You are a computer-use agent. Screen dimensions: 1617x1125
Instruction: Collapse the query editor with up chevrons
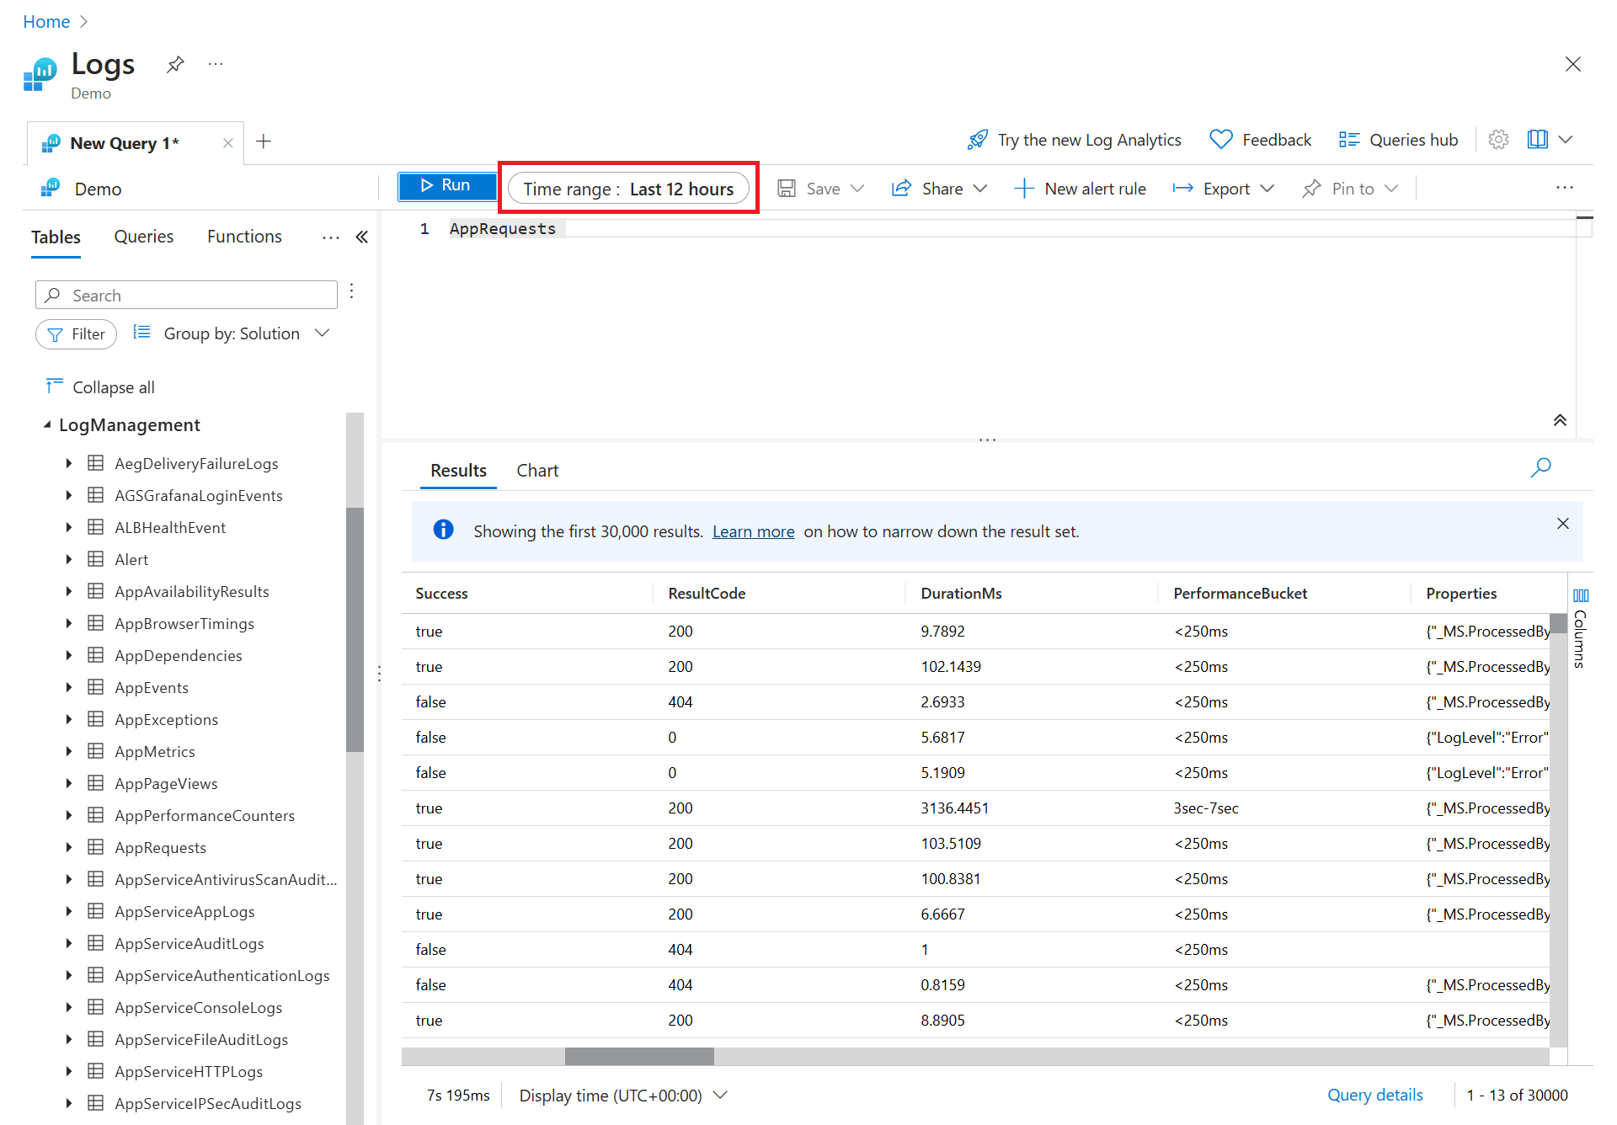pyautogui.click(x=1560, y=420)
